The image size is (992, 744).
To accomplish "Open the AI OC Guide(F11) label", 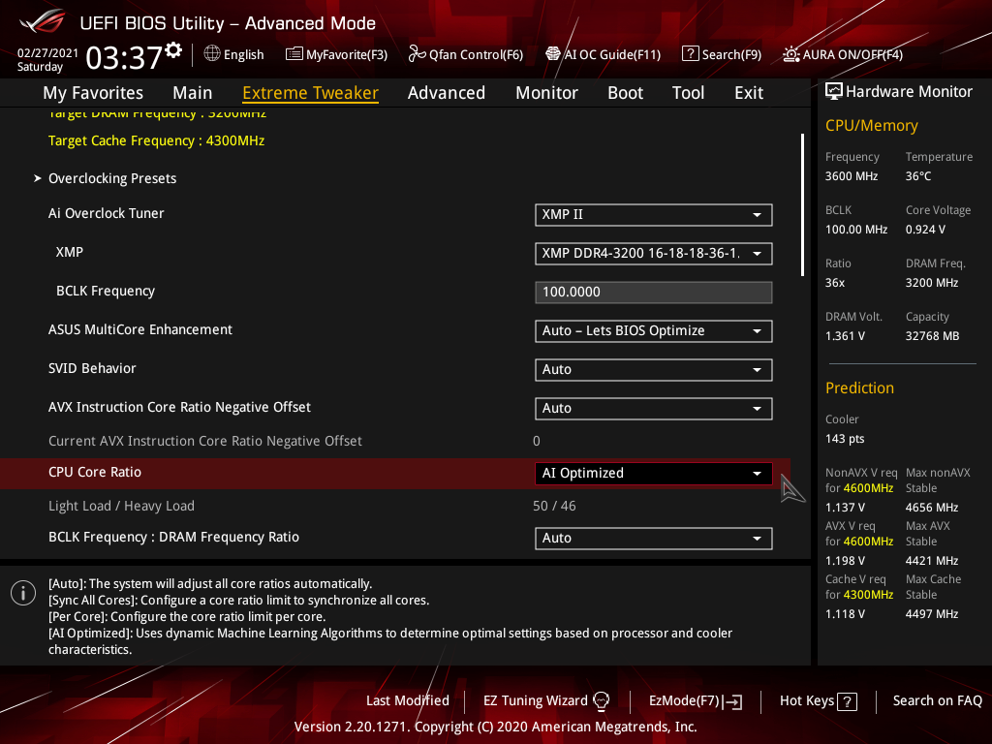I will point(612,54).
